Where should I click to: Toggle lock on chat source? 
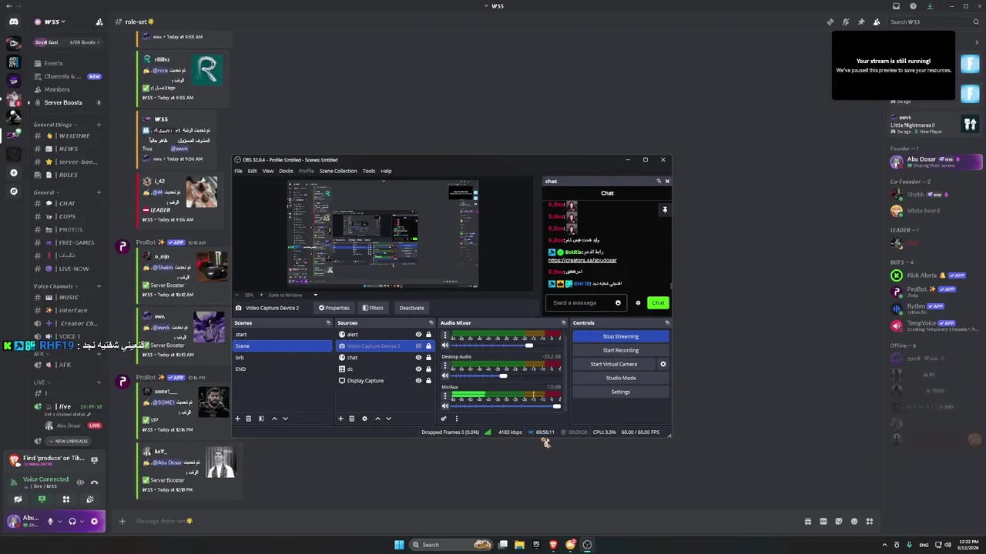coord(428,357)
